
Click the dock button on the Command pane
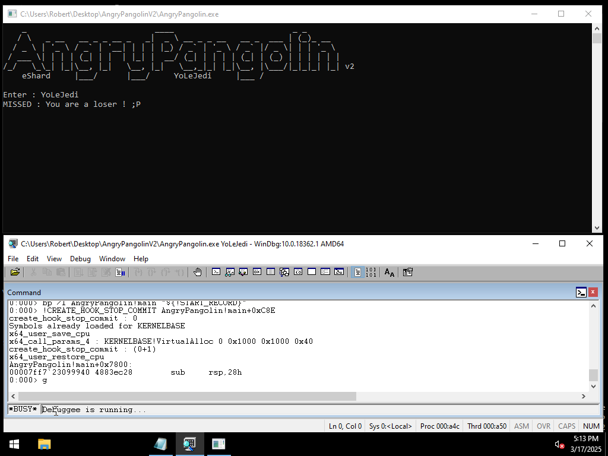(581, 292)
